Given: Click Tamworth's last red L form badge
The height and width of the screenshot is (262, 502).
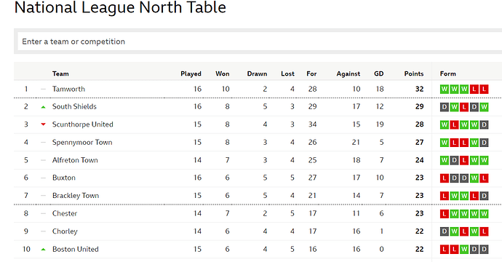Looking at the screenshot, I should 484,89.
